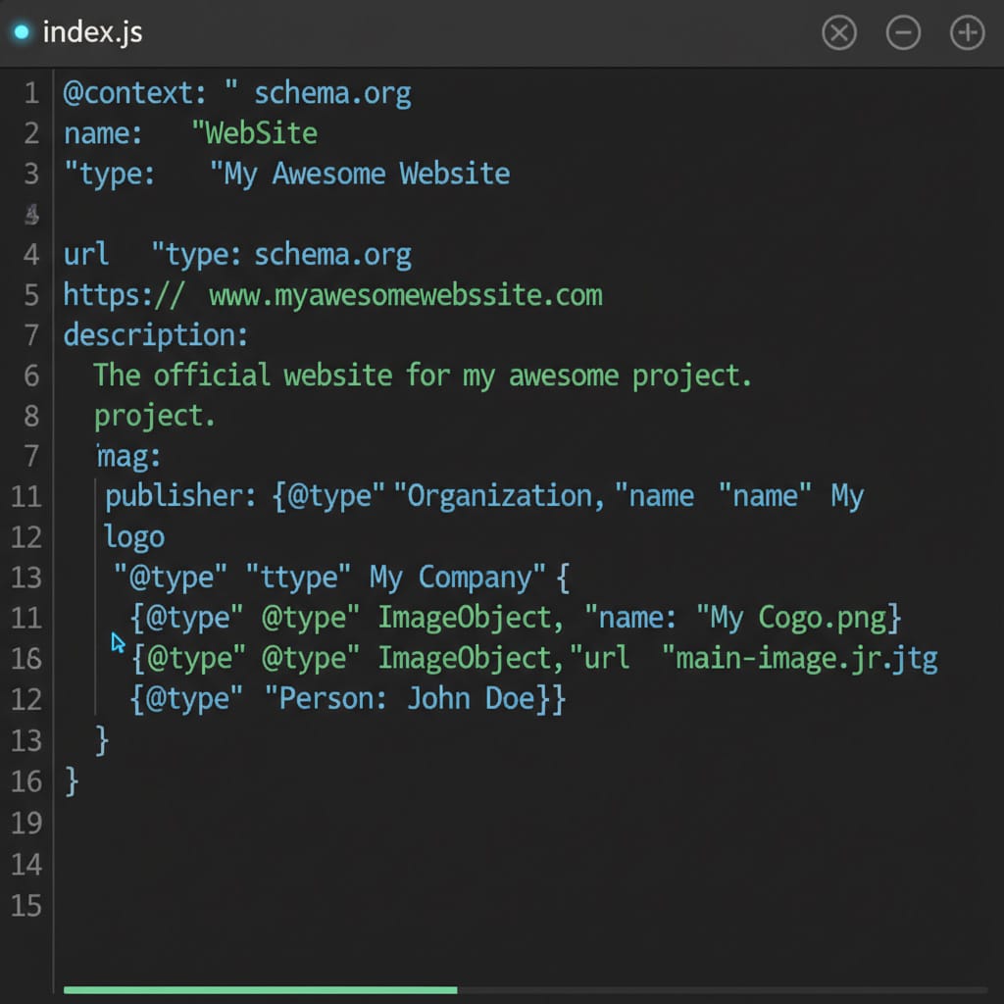Select the index.js tab
Image resolution: width=1004 pixels, height=1004 pixels.
coord(91,32)
